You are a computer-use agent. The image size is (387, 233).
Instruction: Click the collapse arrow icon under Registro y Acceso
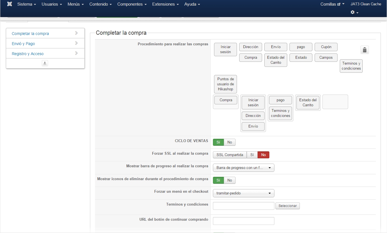(x=45, y=63)
